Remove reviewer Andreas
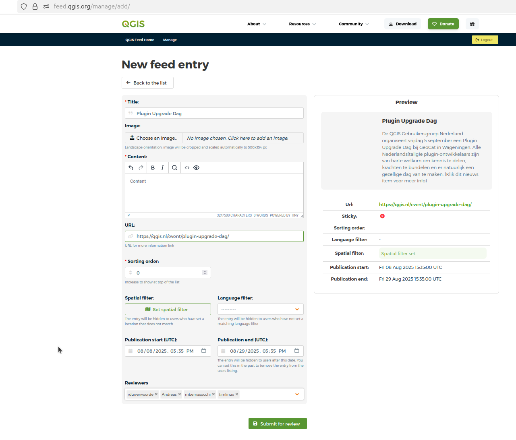Screen dimensions: 516x440 [180, 394]
